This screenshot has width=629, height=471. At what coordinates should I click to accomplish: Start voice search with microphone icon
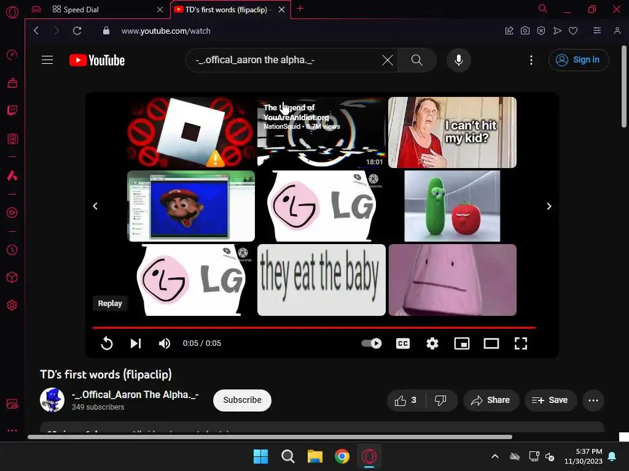(x=458, y=60)
